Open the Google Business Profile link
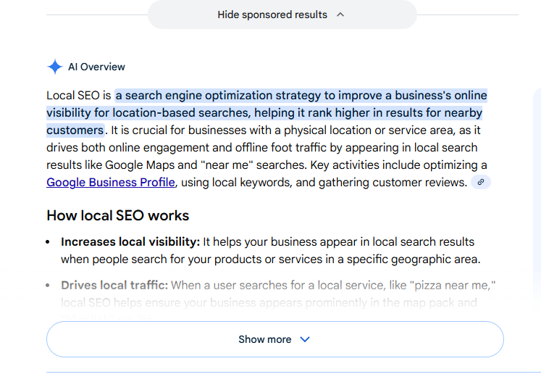This screenshot has height=382, width=541. 111,182
